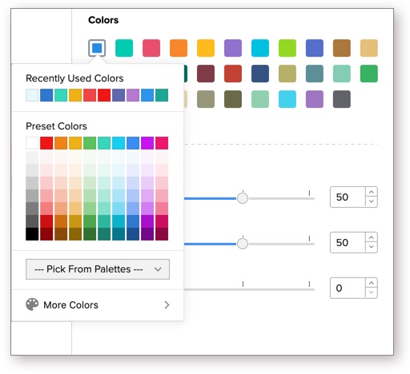The image size is (410, 374).
Task: Choose the teal swatch in Colors top row
Action: tap(124, 48)
